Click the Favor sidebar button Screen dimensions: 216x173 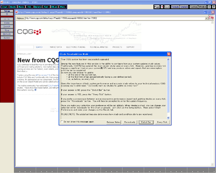pyautogui.click(x=7, y=38)
